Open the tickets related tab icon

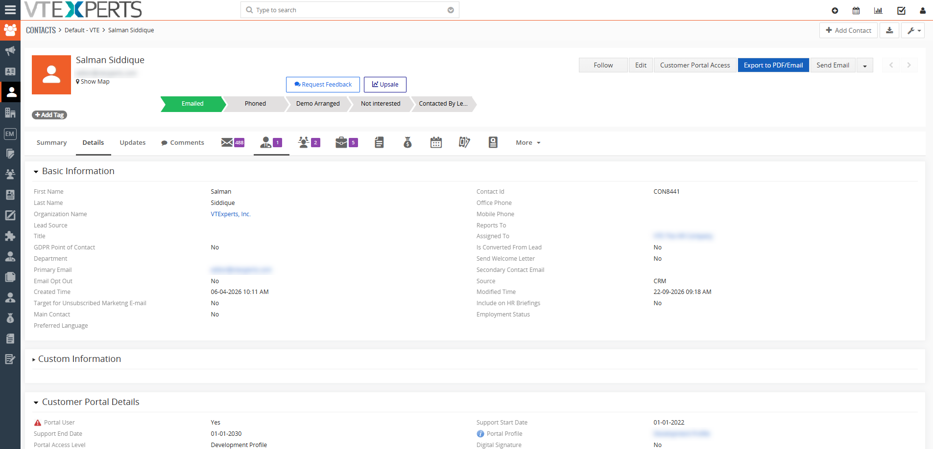coord(464,142)
